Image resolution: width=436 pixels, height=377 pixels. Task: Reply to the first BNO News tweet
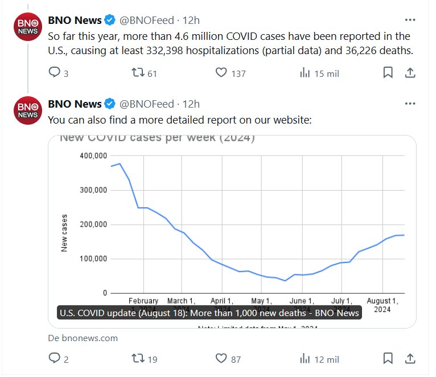tap(55, 73)
